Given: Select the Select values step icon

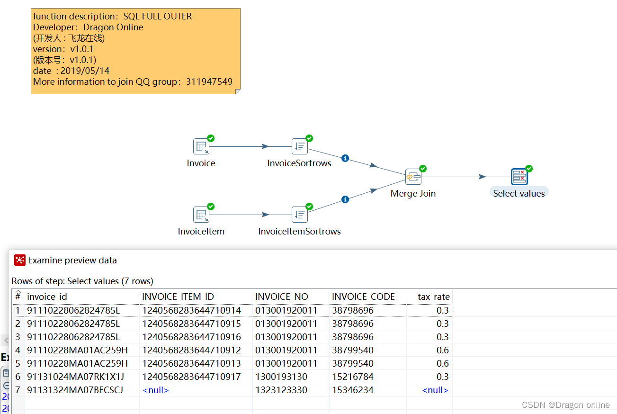Looking at the screenshot, I should (x=519, y=177).
